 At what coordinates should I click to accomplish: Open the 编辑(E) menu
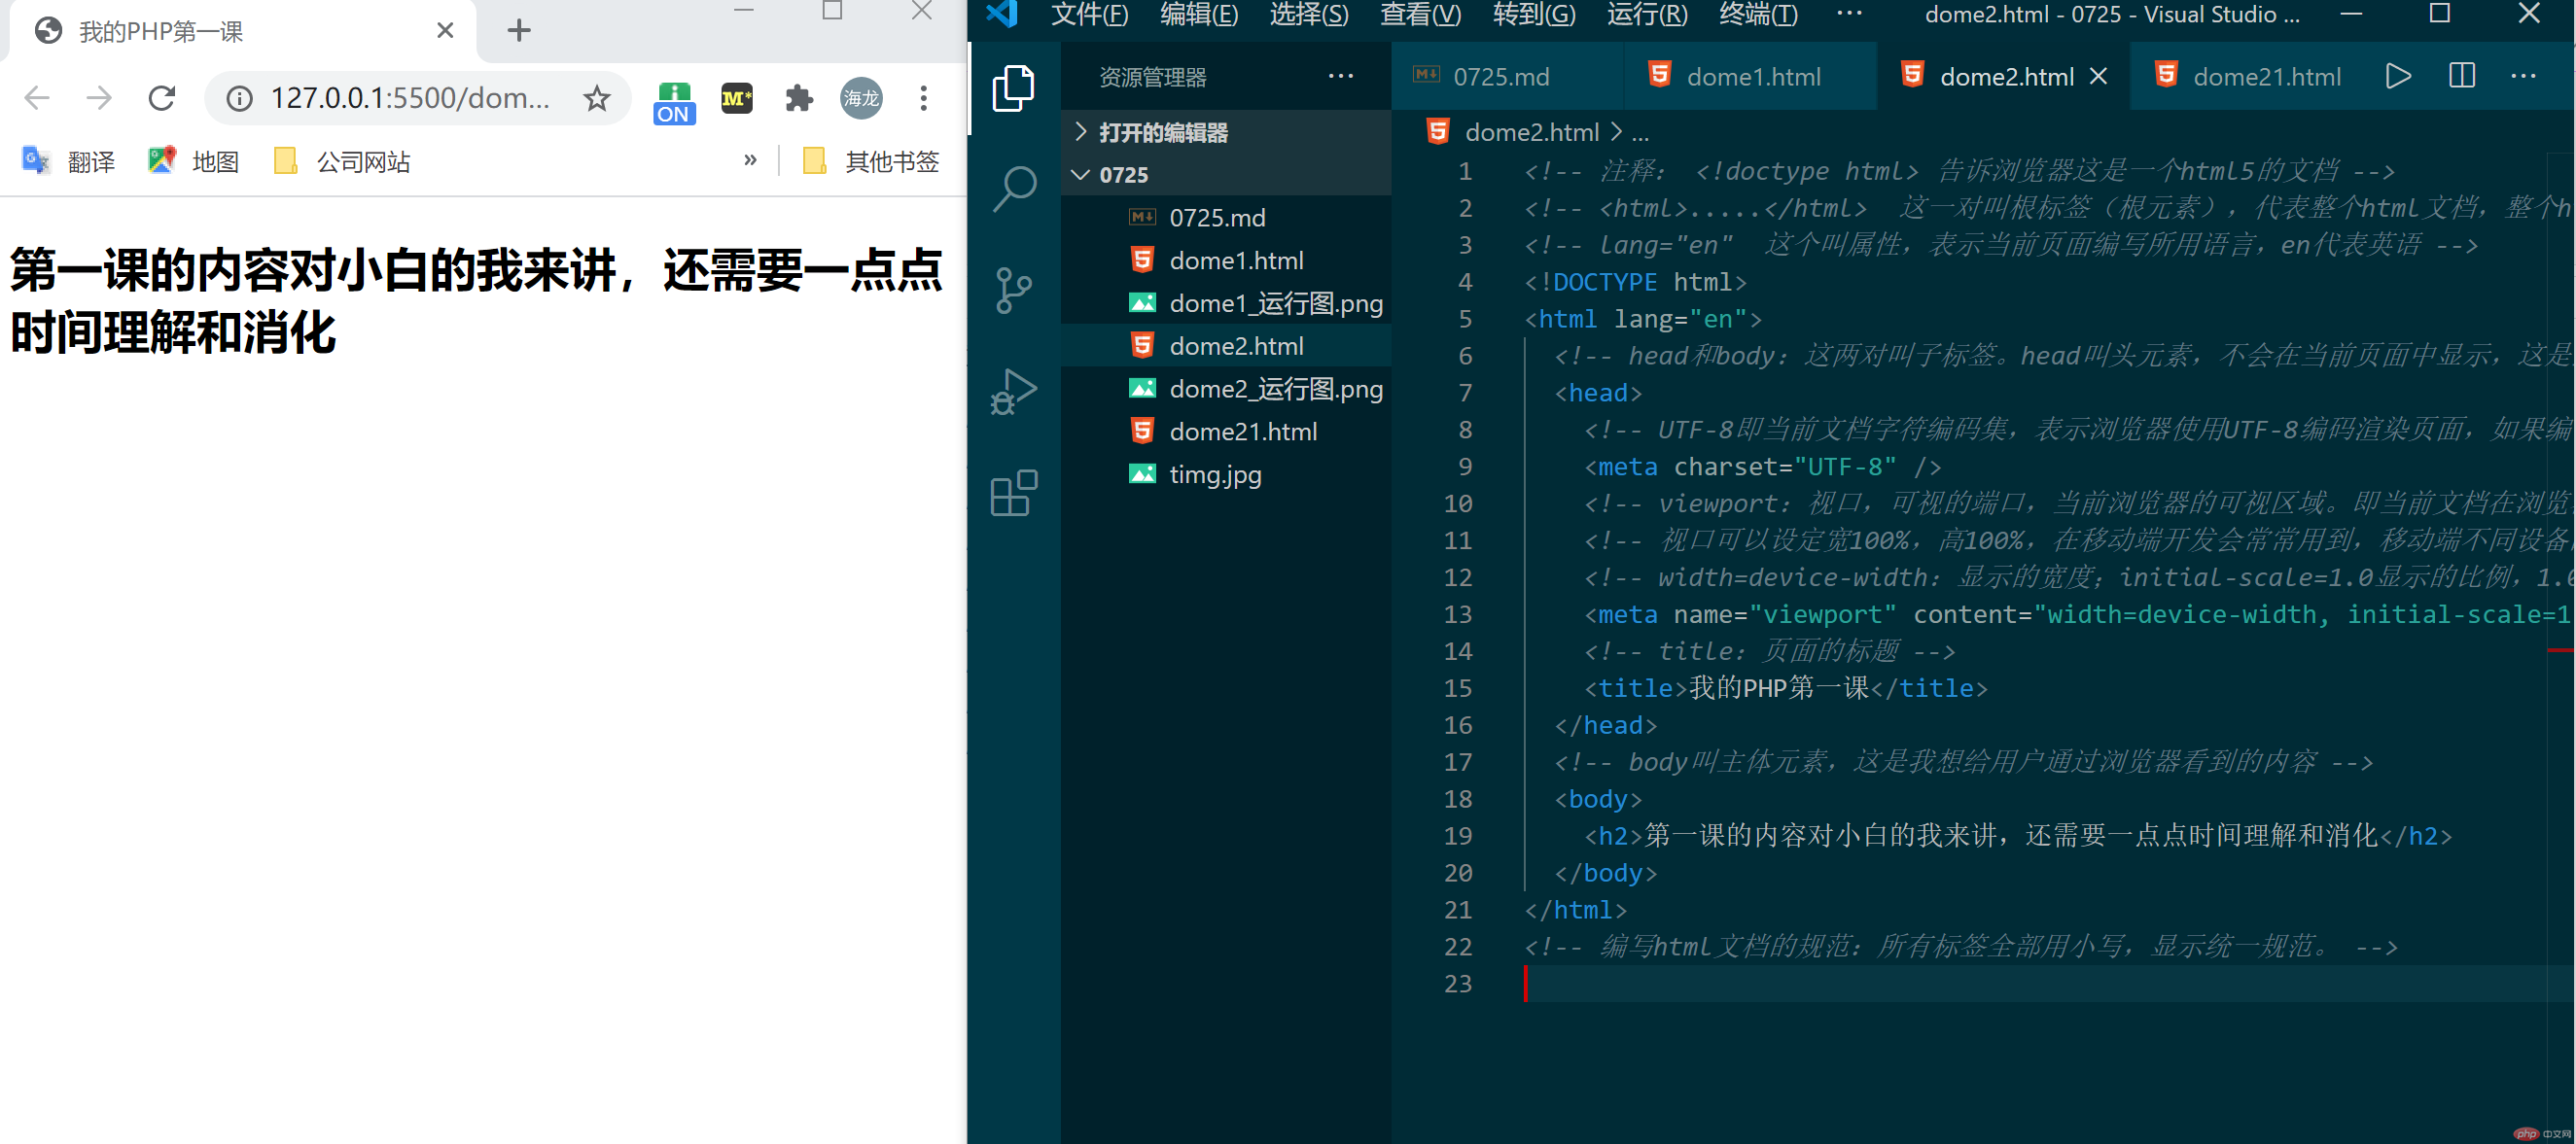click(1199, 14)
